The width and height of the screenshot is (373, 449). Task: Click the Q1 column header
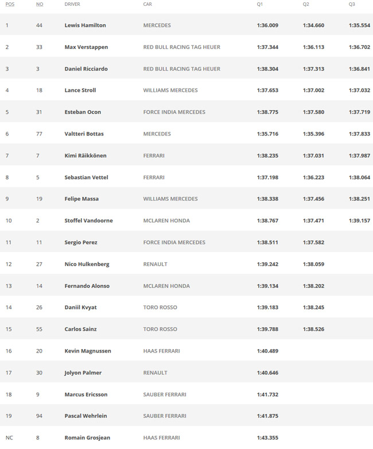click(259, 4)
